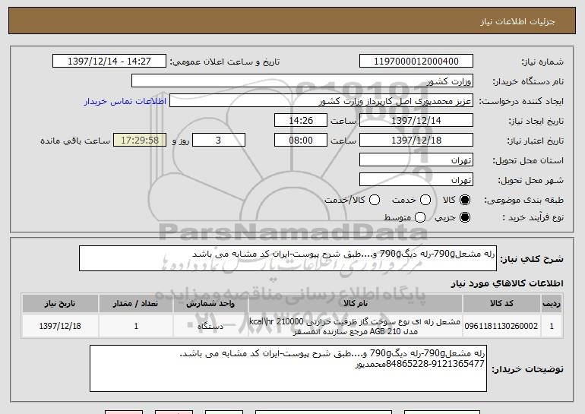Click واحد شمارش column header
Screen dimensions: 585x414
click(210, 304)
